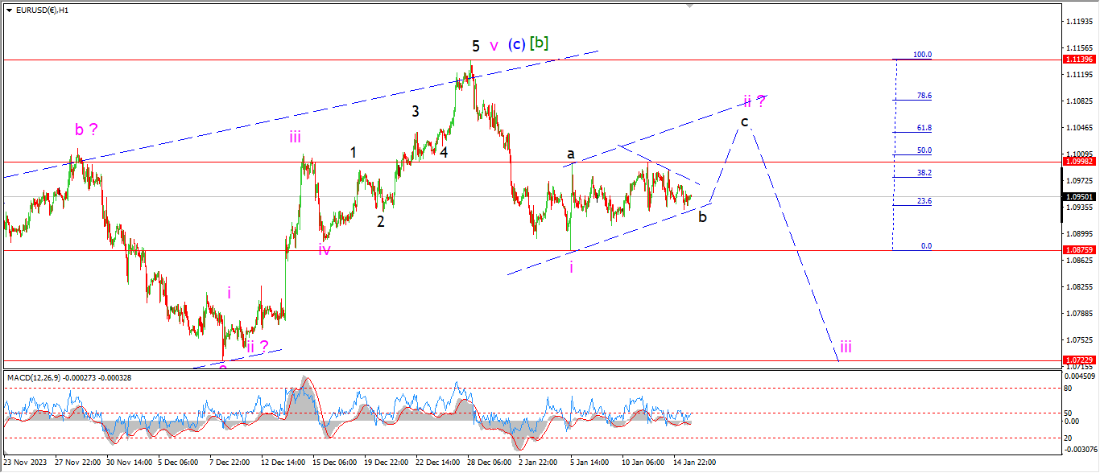Screen dimensions: 1100x473
Task: Select the Fibonacci 0.0 level label
Action: [927, 246]
